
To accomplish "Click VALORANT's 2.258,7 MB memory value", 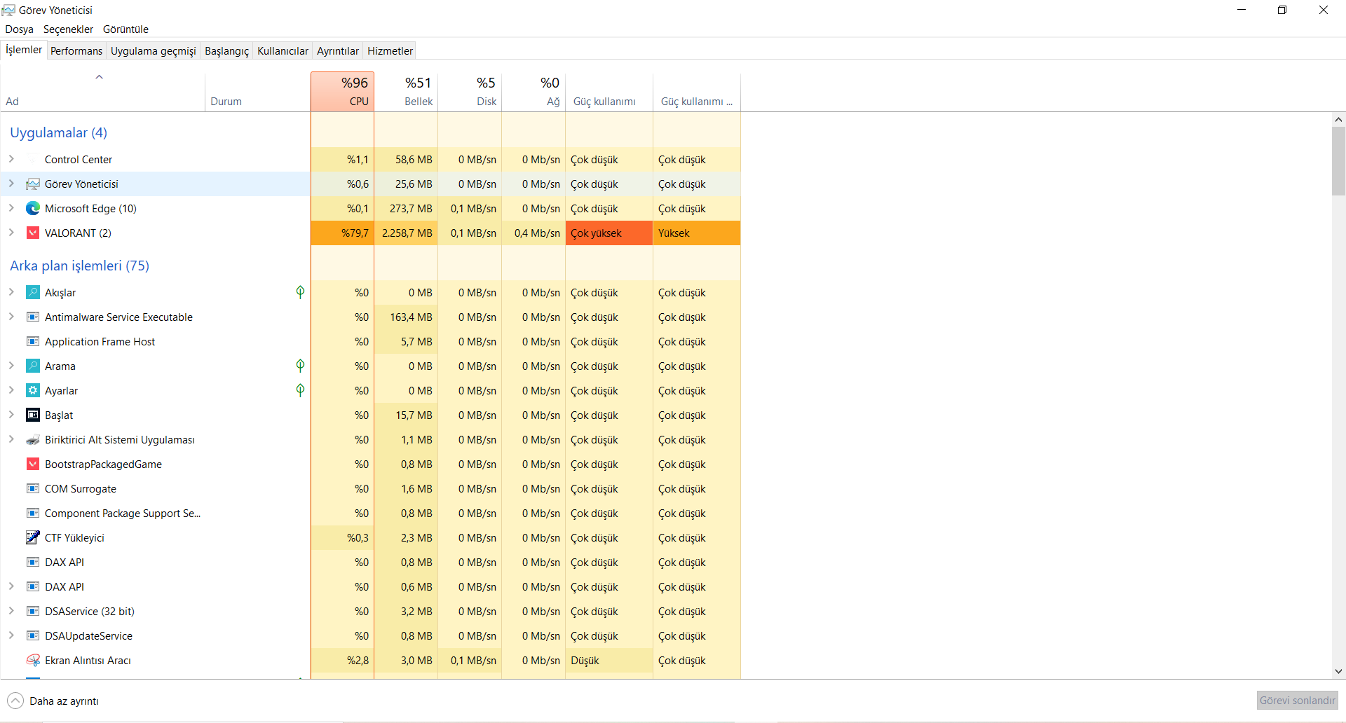I will 406,233.
